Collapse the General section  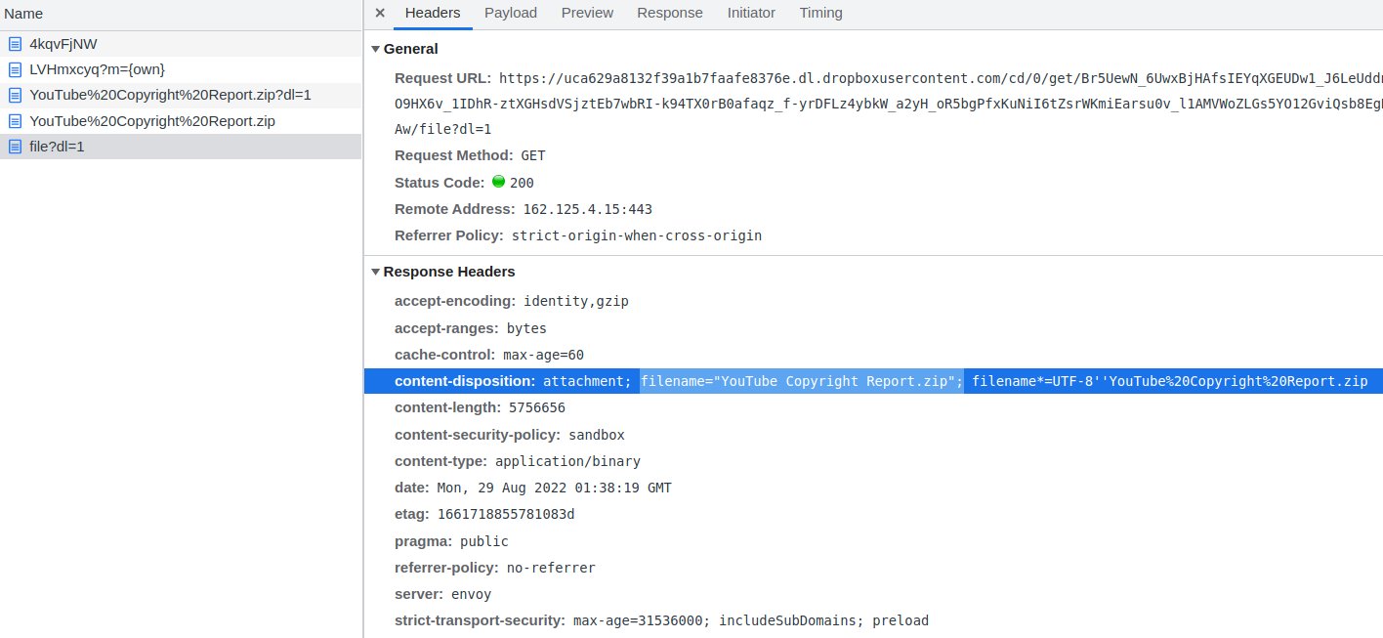coord(376,49)
